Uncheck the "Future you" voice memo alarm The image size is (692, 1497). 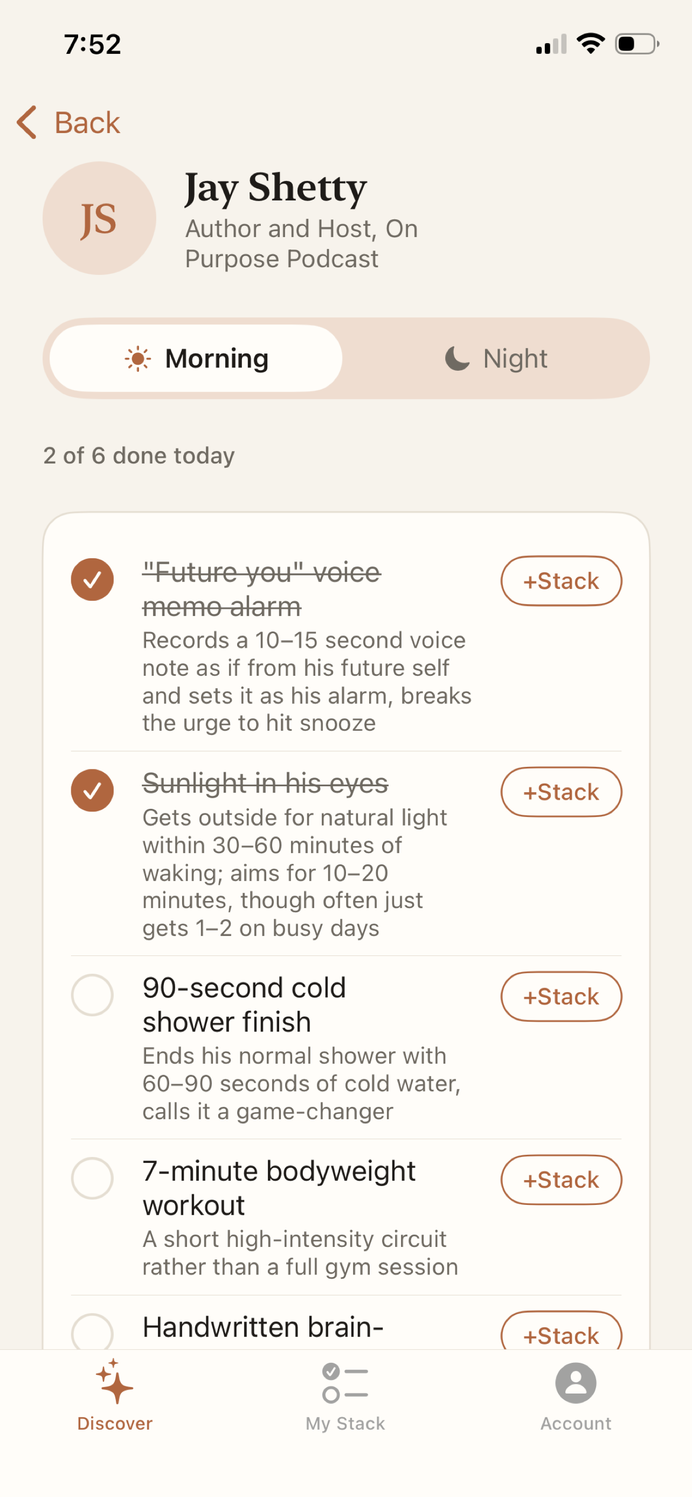point(92,579)
